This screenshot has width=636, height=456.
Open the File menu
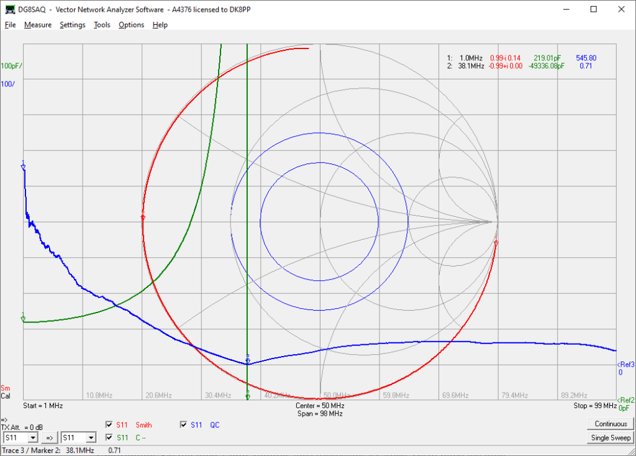[10, 25]
